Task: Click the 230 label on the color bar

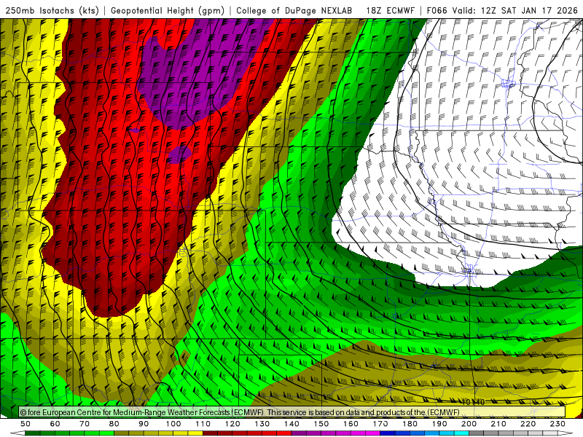Action: pos(557,424)
